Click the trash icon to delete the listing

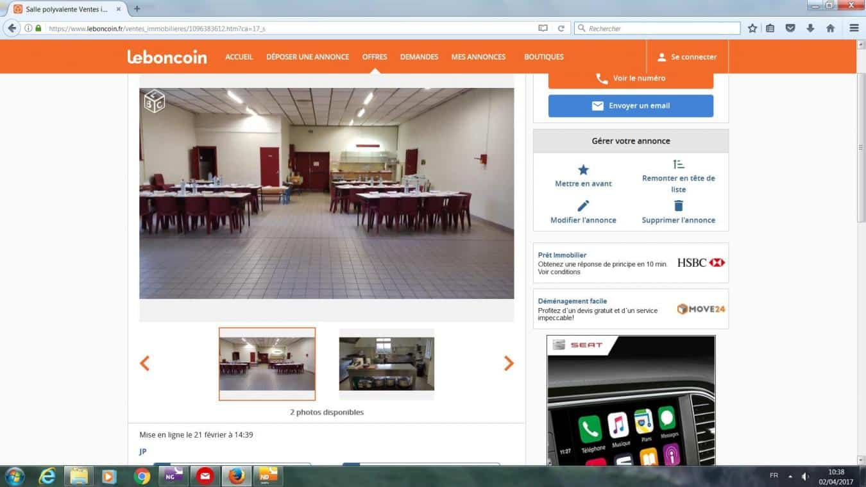[x=679, y=206]
